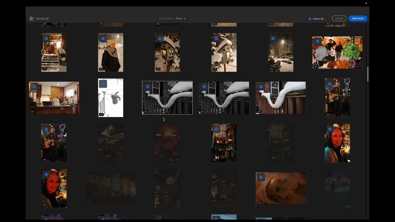Click the Add Items button

358,18
